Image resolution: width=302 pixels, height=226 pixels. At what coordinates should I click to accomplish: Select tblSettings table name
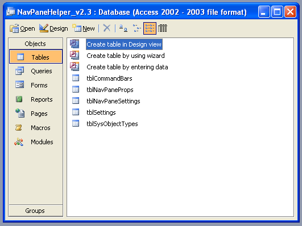[101, 112]
